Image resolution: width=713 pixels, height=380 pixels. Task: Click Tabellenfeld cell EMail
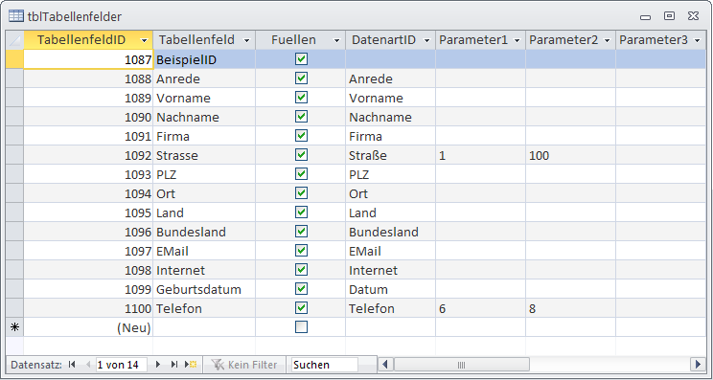coord(204,251)
